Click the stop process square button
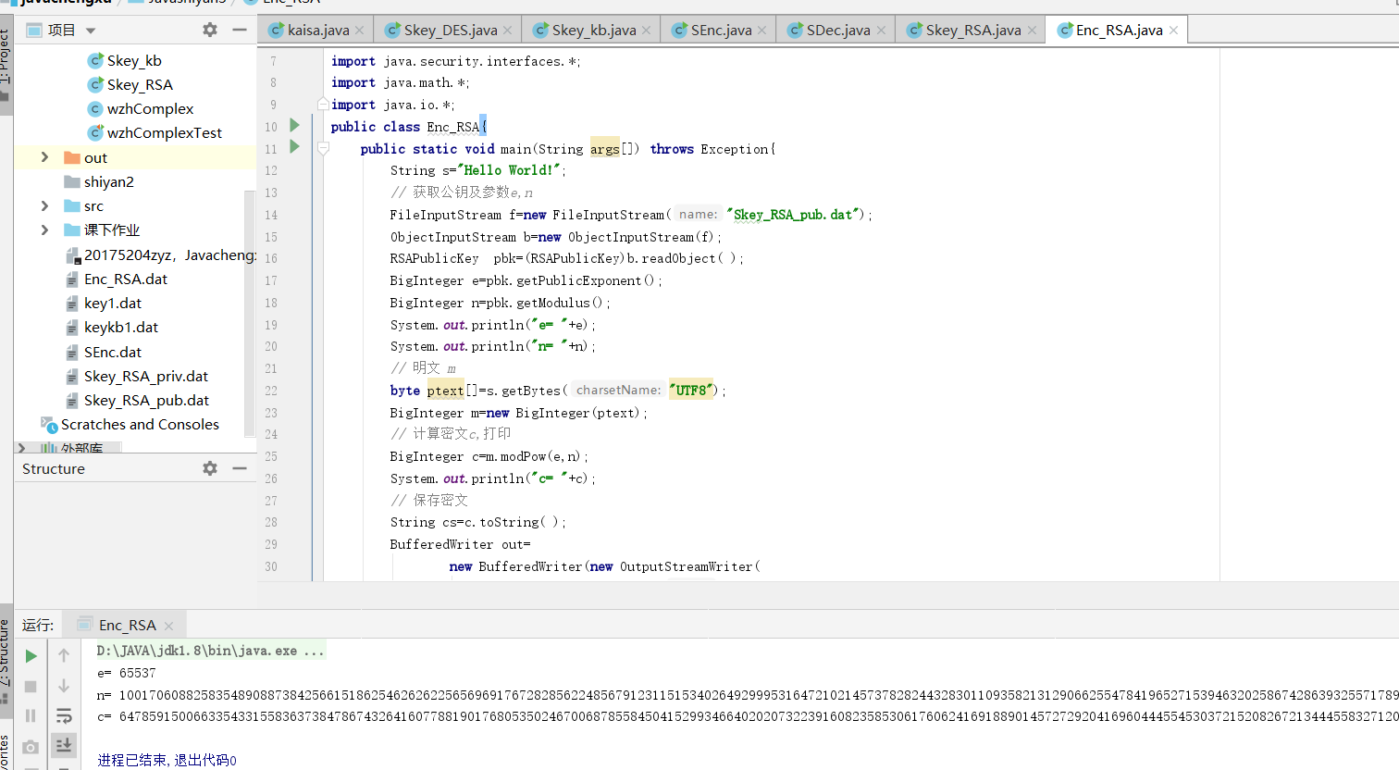Screen dimensions: 1399x770 coord(31,686)
